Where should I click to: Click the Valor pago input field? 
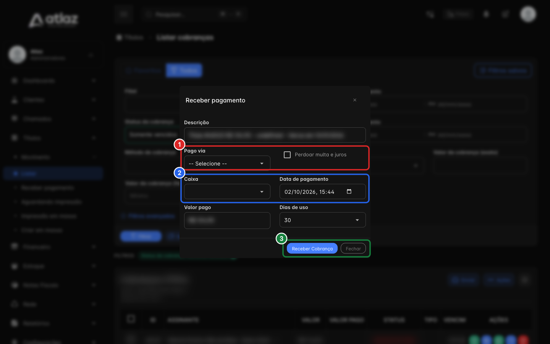click(x=227, y=220)
